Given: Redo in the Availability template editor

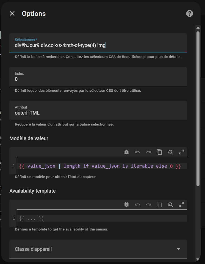Looking at the screenshot, I should click(148, 204).
